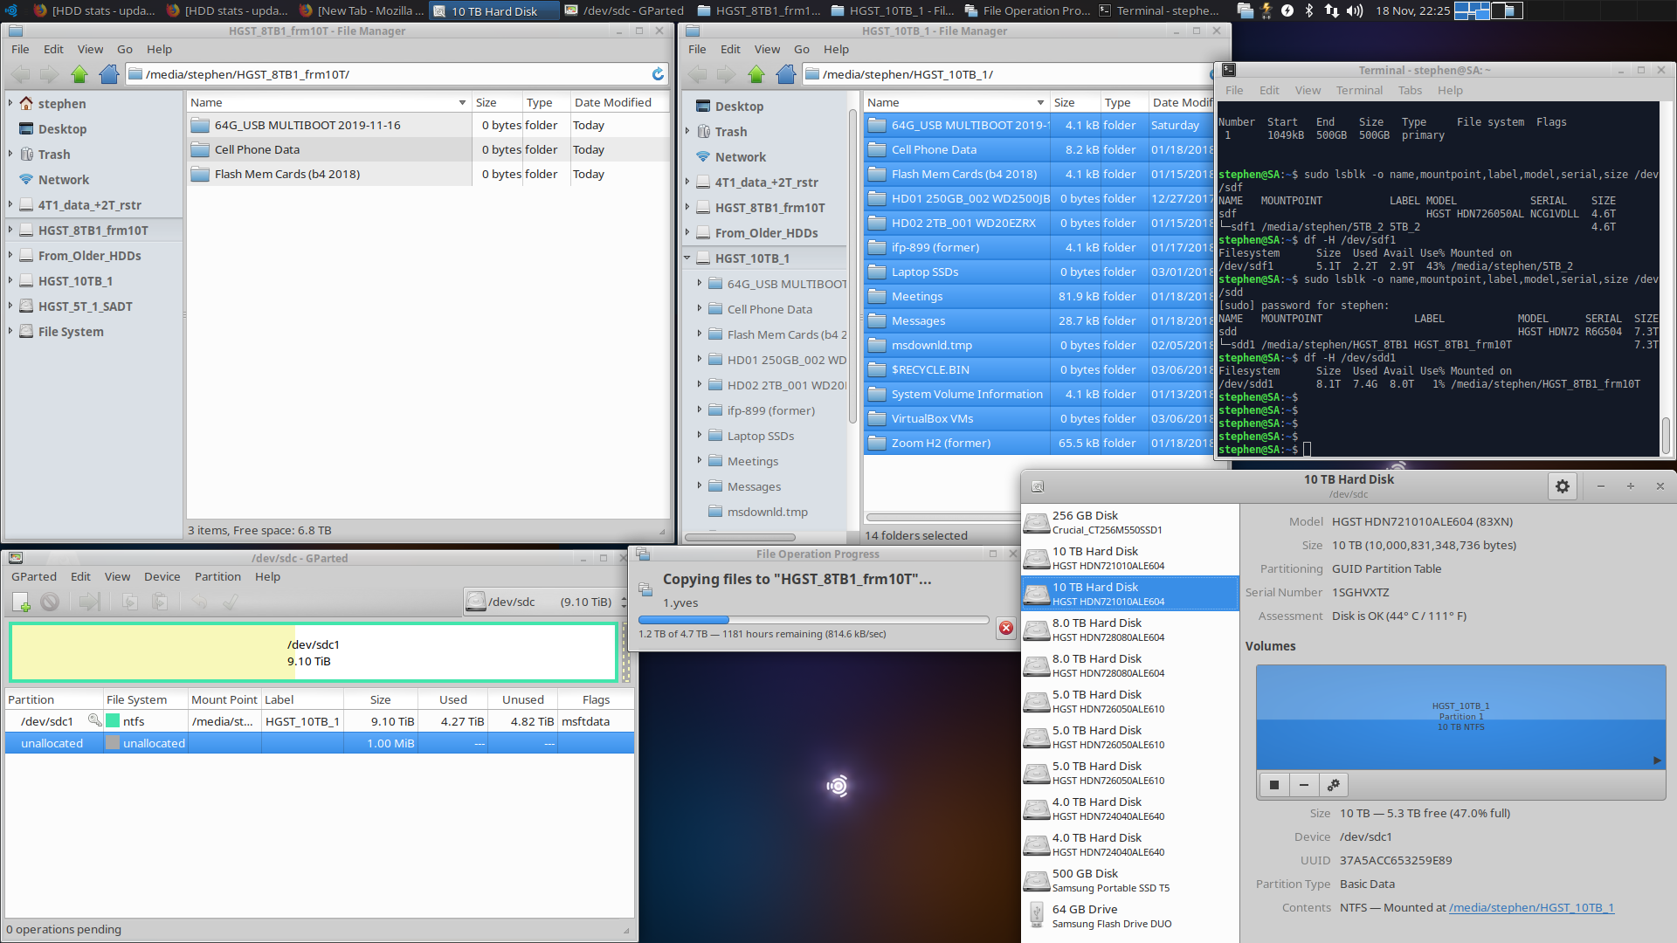Click GParted's Undo last operation icon
This screenshot has height=943, width=1677.
(199, 602)
